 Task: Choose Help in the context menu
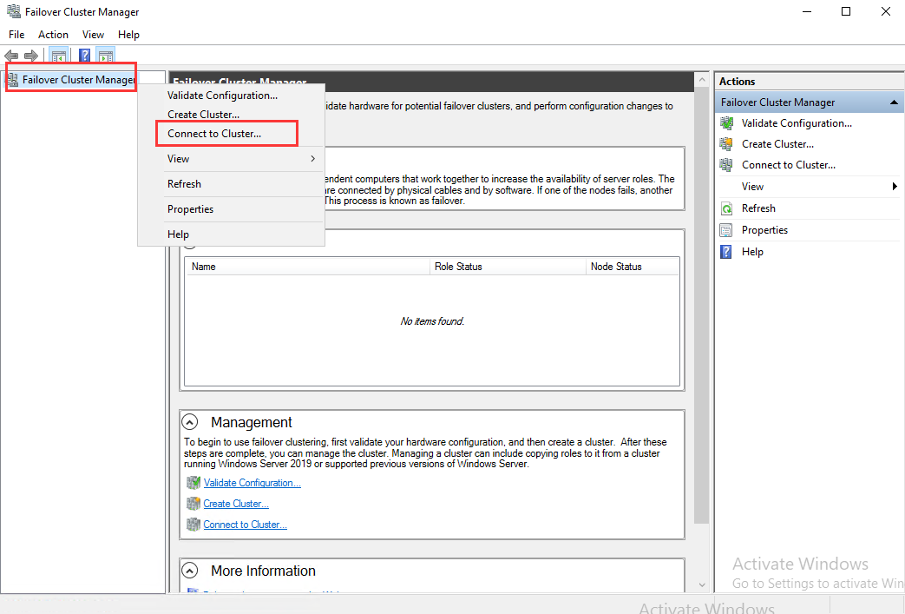(x=231, y=234)
